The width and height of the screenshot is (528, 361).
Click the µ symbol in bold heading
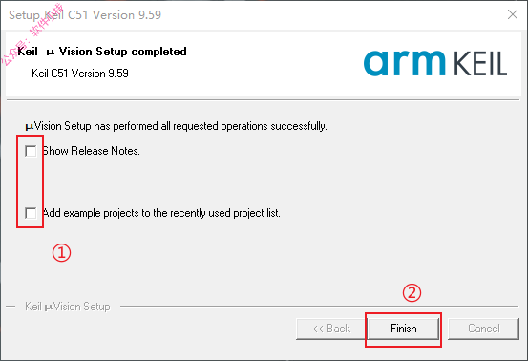click(x=51, y=53)
